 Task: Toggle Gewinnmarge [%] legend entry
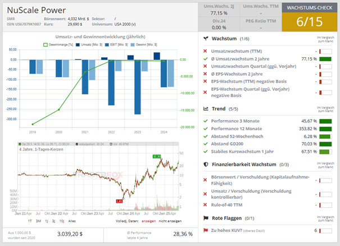[58, 44]
